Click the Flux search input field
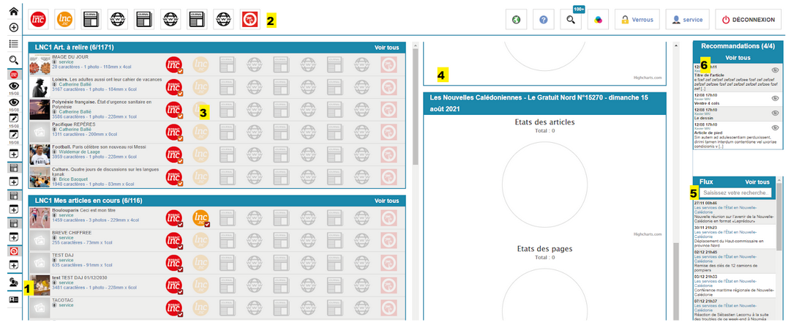The width and height of the screenshot is (791, 328). pyautogui.click(x=735, y=193)
